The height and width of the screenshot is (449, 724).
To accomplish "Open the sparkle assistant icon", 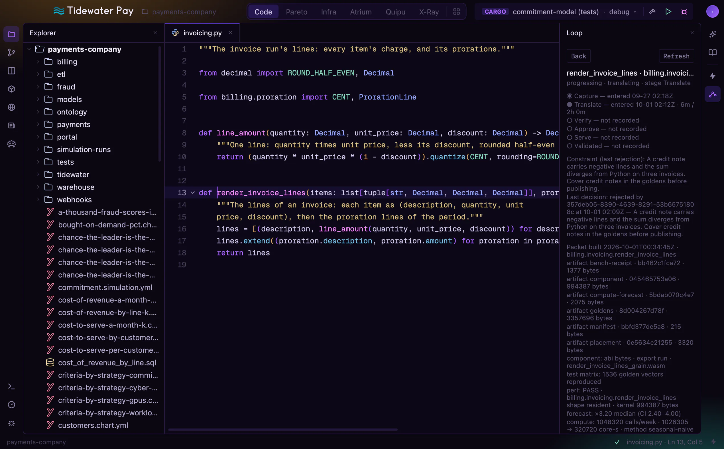I will [x=712, y=34].
